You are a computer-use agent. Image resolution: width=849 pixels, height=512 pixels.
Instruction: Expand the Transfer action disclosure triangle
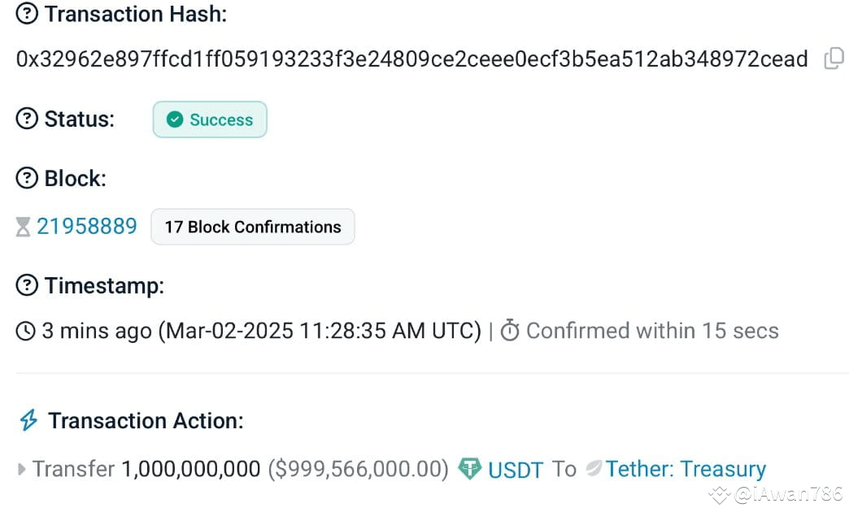(21, 469)
